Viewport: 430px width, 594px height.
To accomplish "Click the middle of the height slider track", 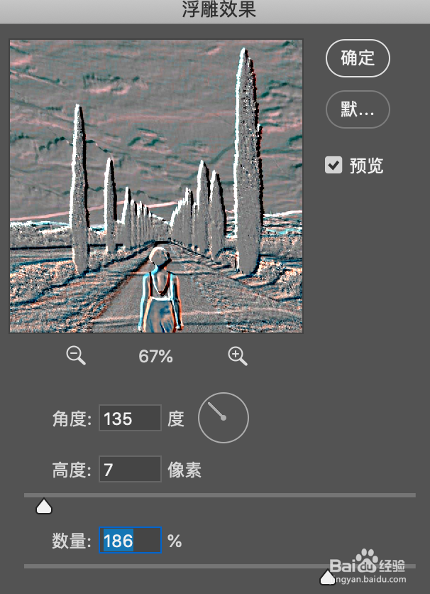I will pos(220,495).
